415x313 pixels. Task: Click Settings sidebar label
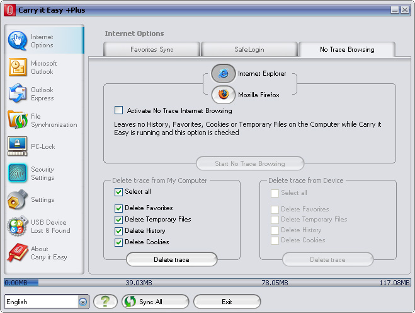point(43,199)
